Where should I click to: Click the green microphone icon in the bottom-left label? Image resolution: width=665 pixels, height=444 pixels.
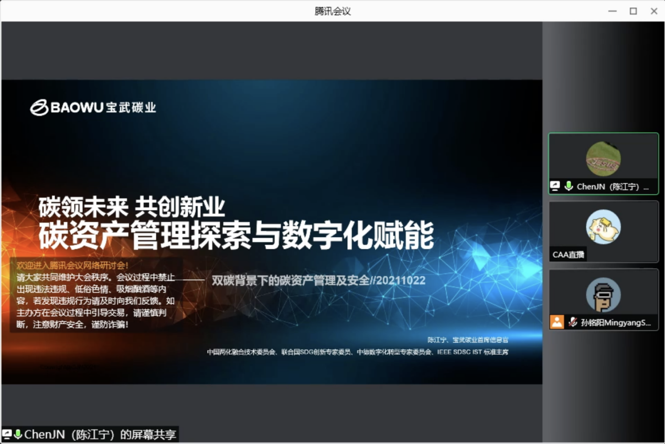point(18,435)
